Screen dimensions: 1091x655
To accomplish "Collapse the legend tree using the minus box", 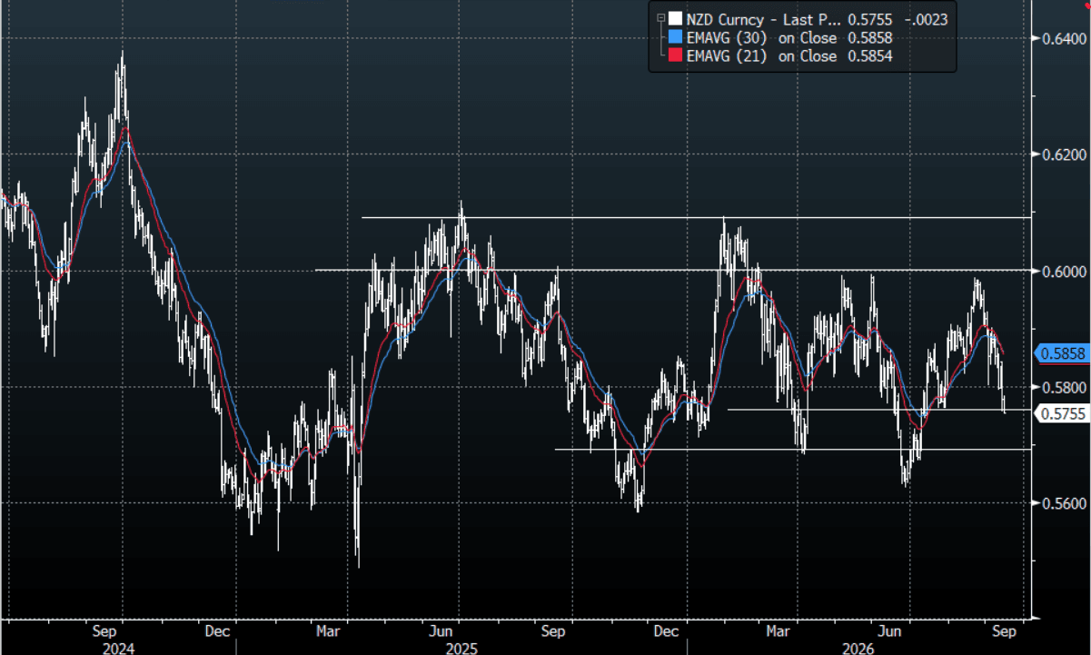I will click(660, 17).
